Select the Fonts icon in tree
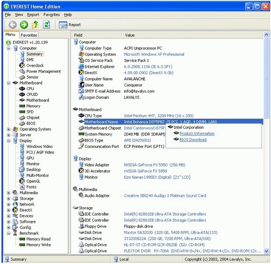This screenshot has height=264, width=271. pos(22,187)
